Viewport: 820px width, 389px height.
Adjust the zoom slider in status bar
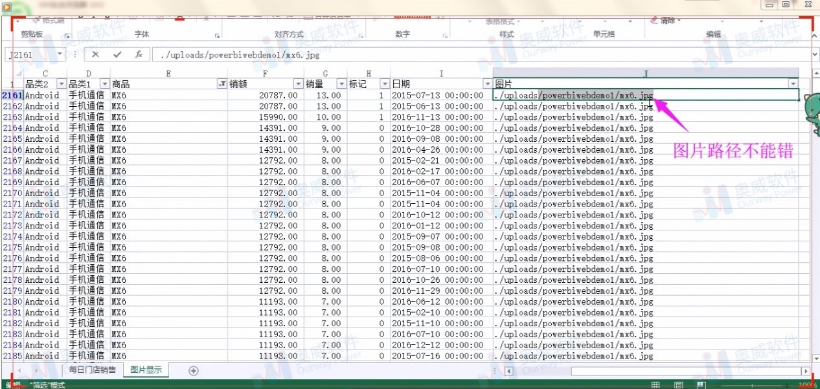coord(751,384)
